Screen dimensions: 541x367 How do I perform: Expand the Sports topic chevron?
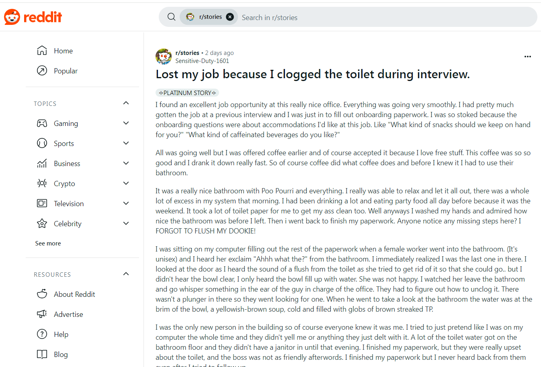coord(126,143)
